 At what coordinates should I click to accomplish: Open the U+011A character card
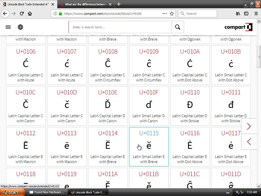(108, 178)
